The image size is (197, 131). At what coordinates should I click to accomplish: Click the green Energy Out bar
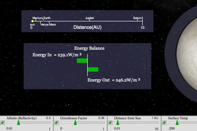93,69
